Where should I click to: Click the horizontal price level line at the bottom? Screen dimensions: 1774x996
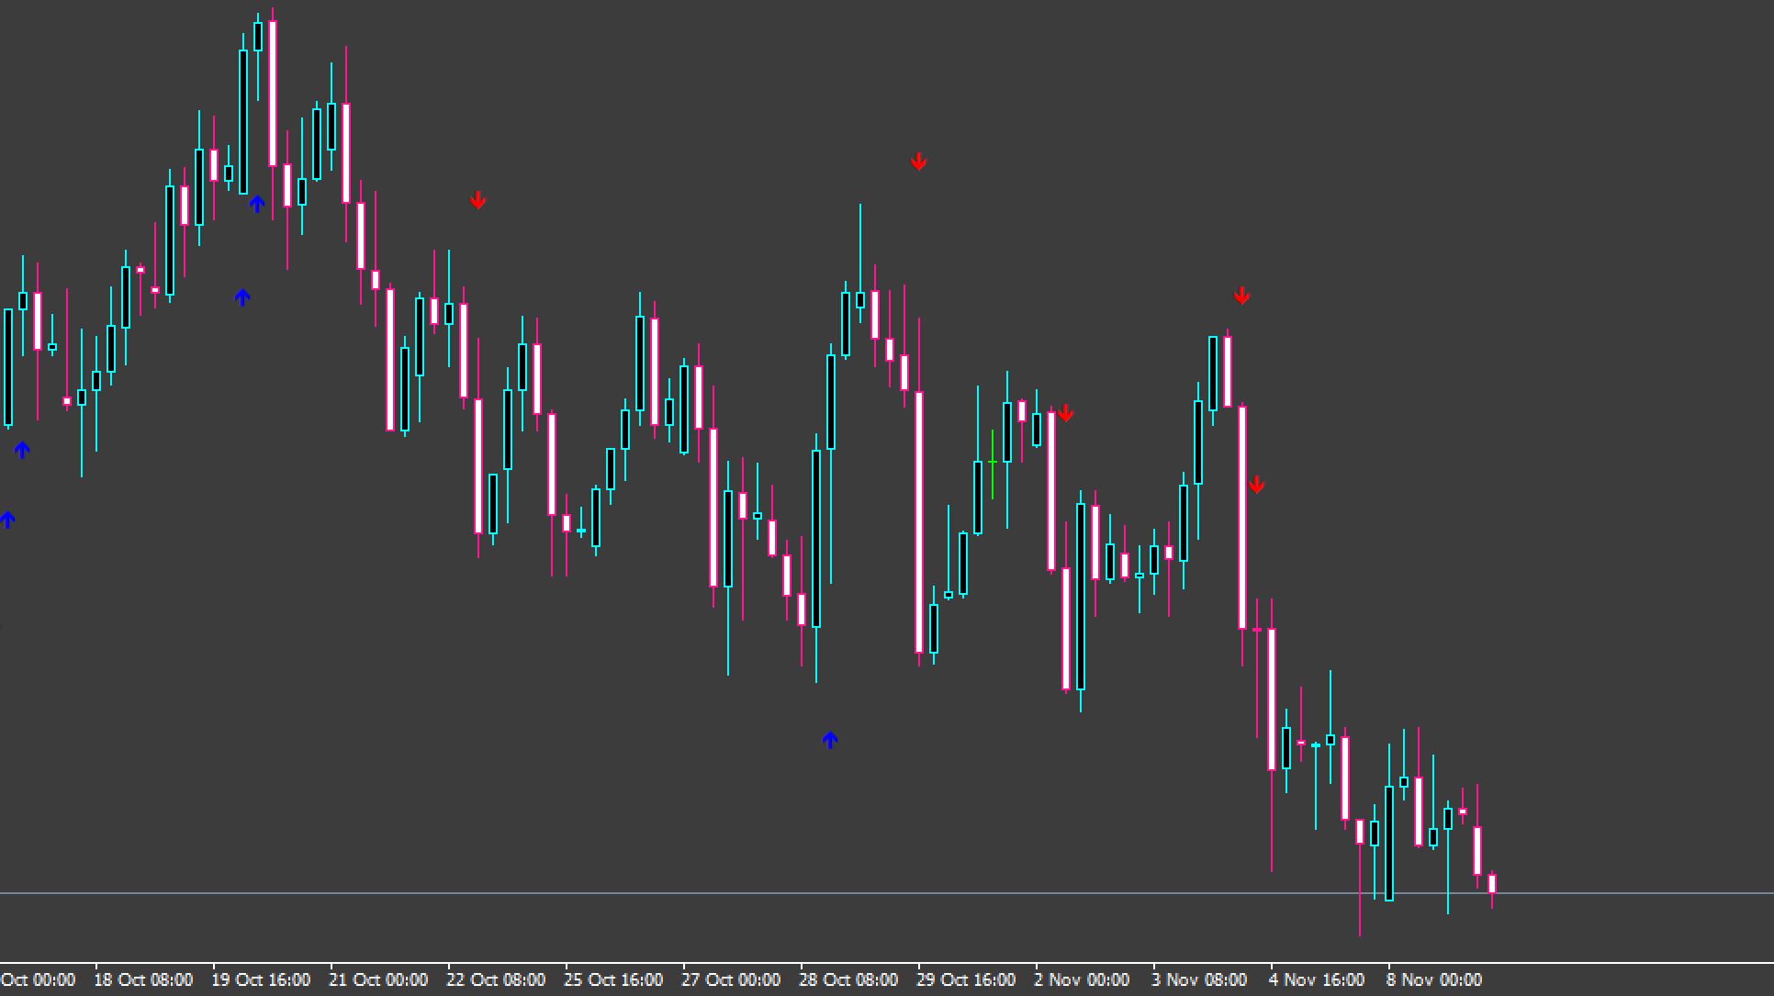(887, 893)
